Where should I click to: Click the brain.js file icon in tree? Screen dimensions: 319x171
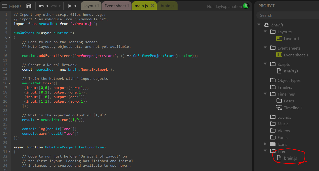(x=279, y=158)
